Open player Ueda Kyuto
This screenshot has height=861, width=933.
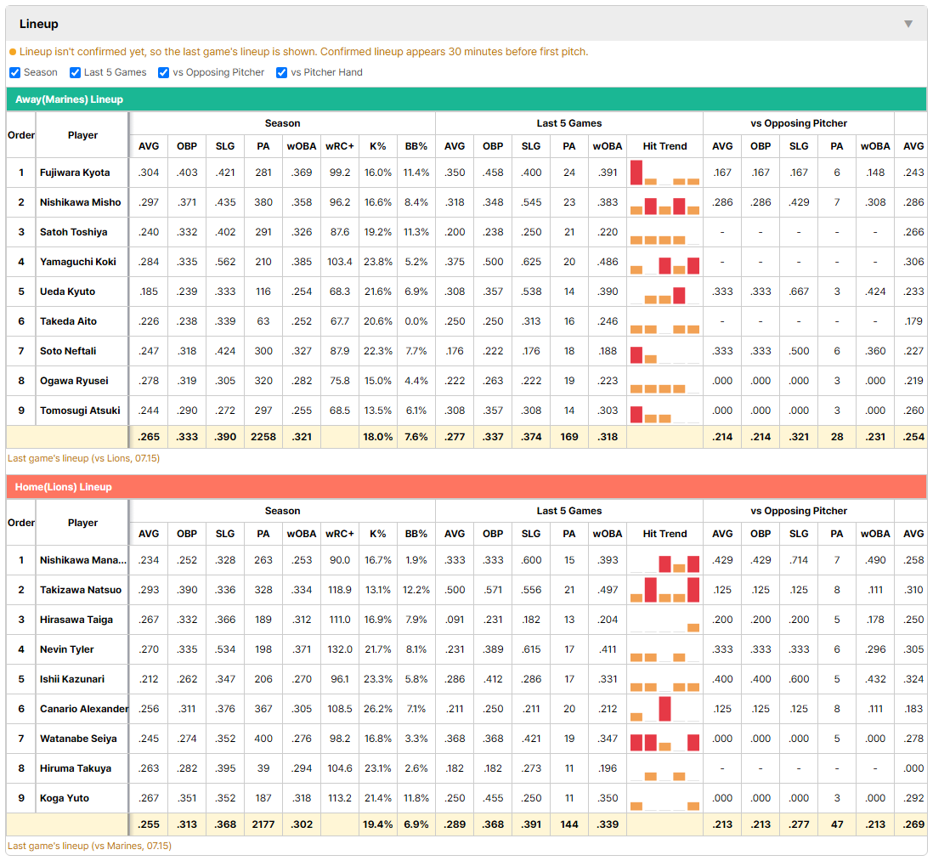coord(67,292)
